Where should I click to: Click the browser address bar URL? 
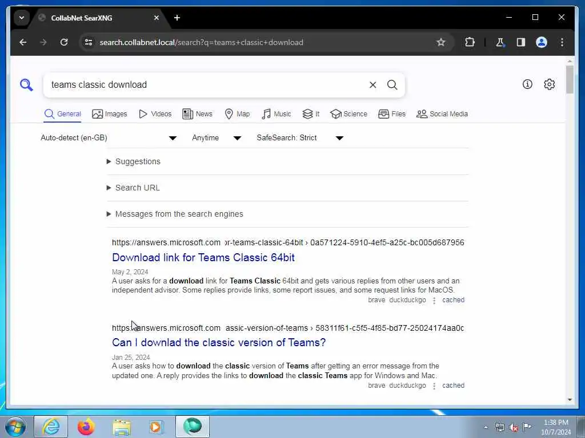201,42
